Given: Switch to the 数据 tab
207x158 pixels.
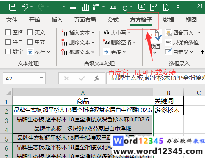Looking at the screenshot, I should 169,20.
